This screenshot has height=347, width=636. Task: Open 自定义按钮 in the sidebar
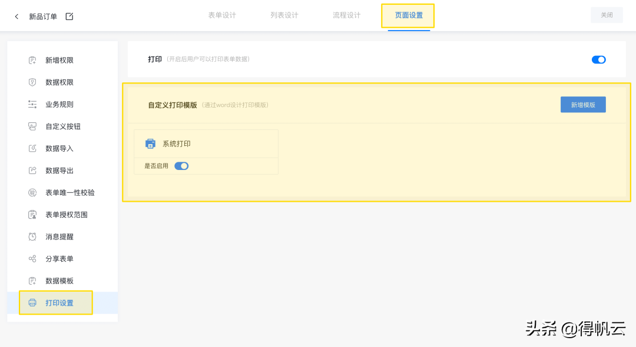[x=62, y=126]
